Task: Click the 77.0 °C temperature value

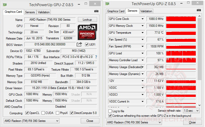Action: tap(156, 33)
